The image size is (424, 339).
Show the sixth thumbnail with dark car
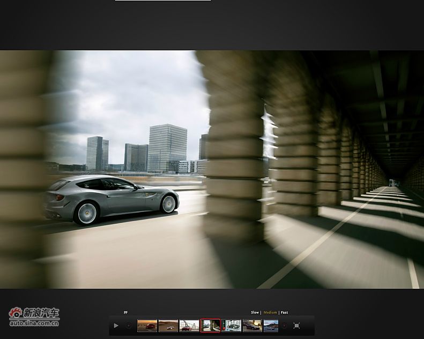coord(252,326)
